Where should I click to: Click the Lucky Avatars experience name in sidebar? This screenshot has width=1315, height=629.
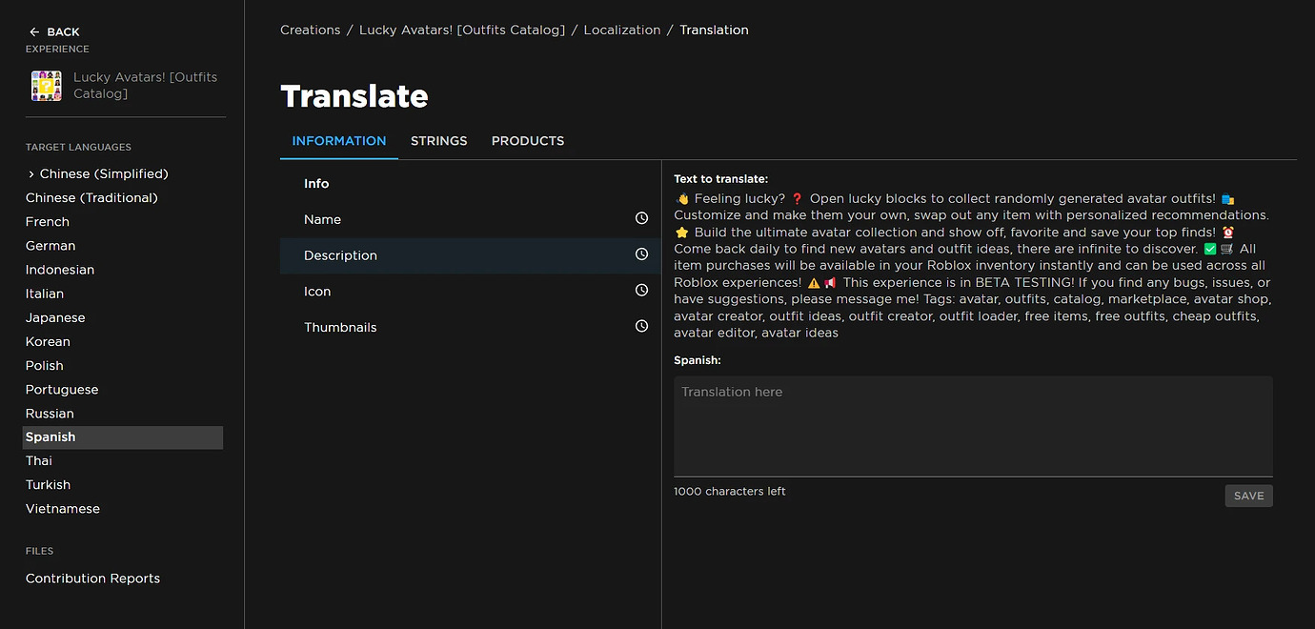[x=145, y=86]
